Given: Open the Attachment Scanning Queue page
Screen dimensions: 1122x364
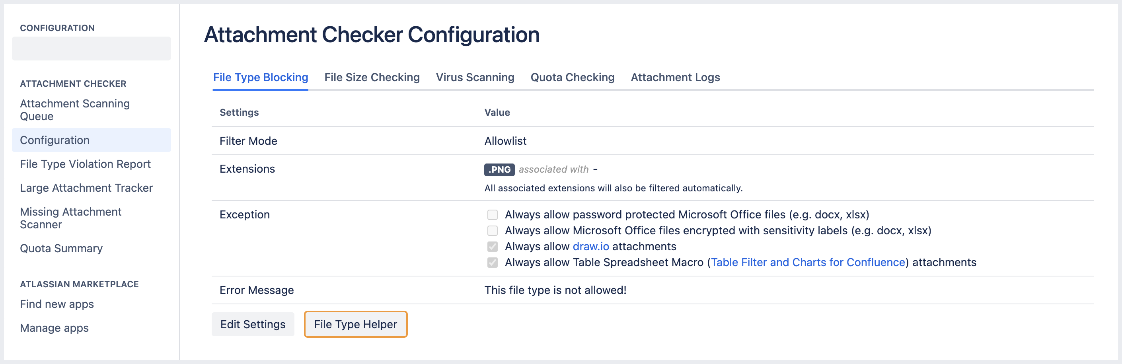Looking at the screenshot, I should point(74,110).
